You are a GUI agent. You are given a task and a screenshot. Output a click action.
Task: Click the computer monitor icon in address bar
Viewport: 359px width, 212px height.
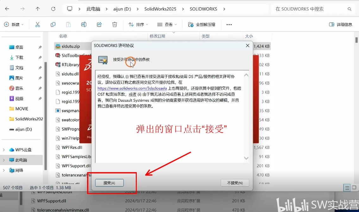click(70, 9)
